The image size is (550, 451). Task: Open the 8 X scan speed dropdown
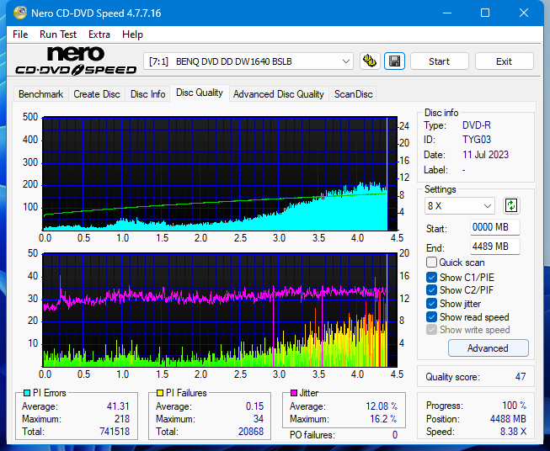coord(460,205)
